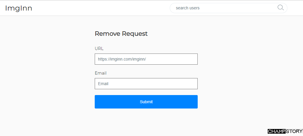Click the magnifying glass search icon
The width and height of the screenshot is (303, 136).
(x=281, y=8)
